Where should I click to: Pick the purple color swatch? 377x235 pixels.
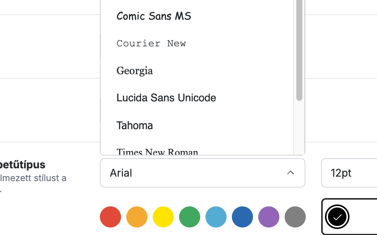point(269,217)
